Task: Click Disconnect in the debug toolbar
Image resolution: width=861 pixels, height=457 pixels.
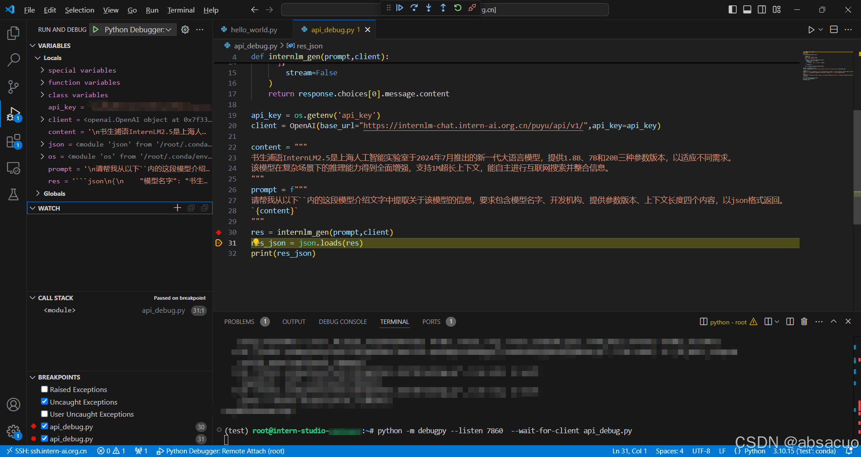Action: pos(472,8)
